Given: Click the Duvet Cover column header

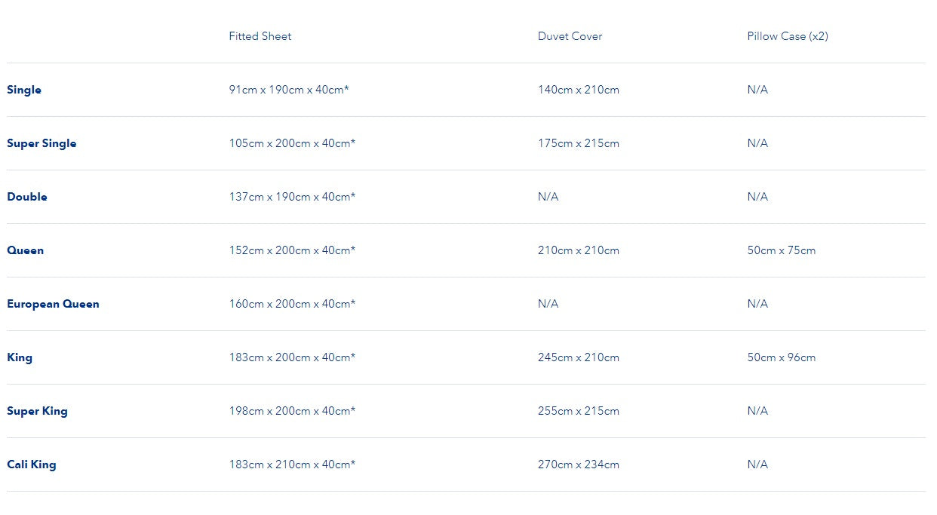Looking at the screenshot, I should coord(570,36).
